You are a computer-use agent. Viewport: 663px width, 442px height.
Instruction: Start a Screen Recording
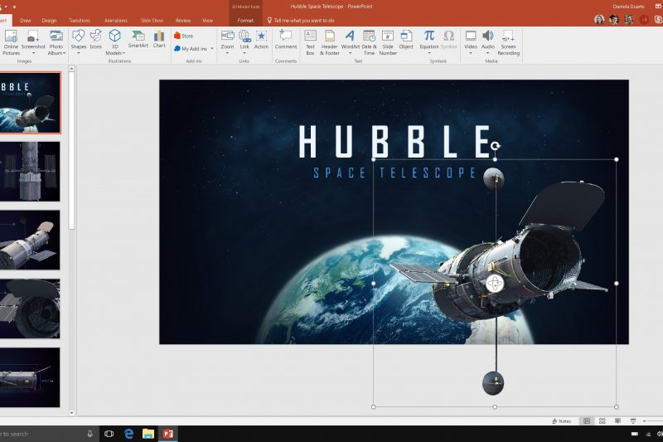508,43
